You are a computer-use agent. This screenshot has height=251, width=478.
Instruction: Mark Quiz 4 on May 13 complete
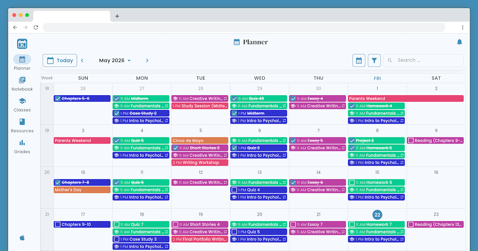234,190
